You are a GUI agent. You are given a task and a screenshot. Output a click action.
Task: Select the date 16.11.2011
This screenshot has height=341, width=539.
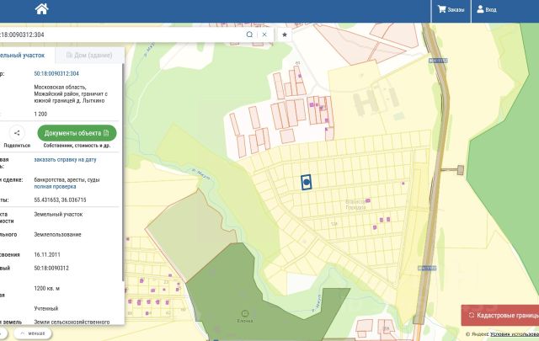[x=47, y=255]
